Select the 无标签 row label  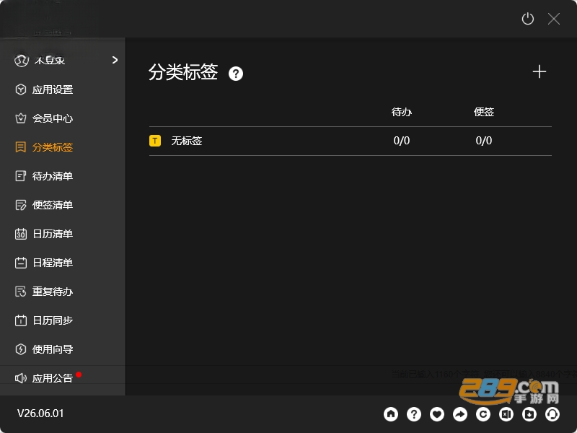click(x=187, y=141)
